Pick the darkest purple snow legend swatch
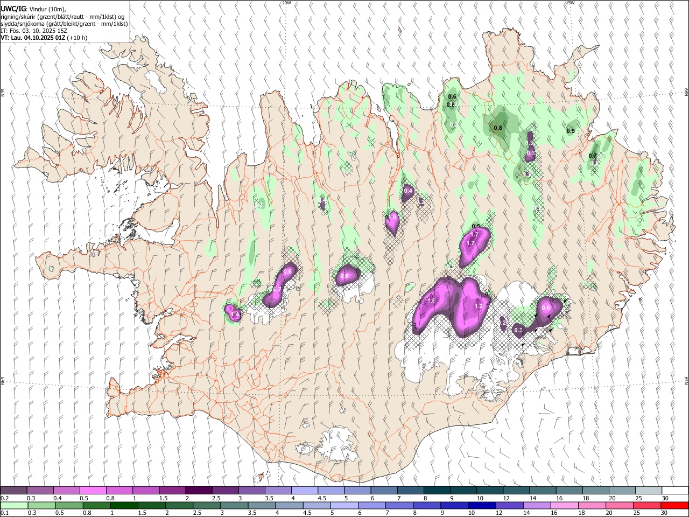The width and height of the screenshot is (689, 517). click(x=199, y=490)
